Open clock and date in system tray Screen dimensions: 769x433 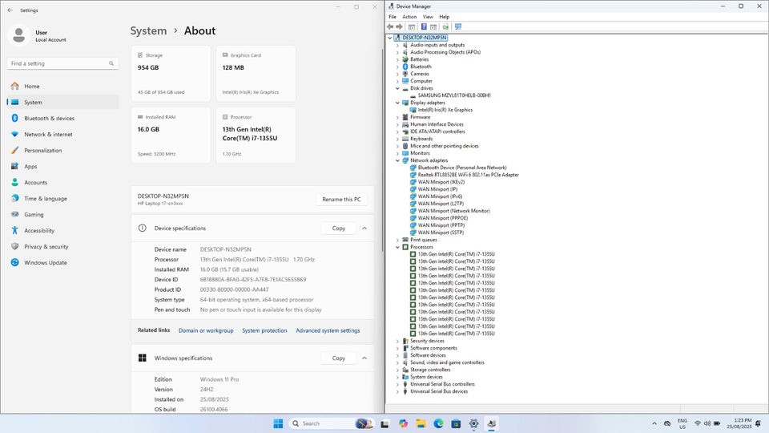click(x=739, y=423)
